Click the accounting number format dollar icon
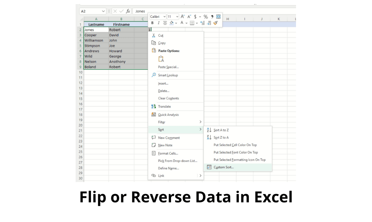Viewport: 372px width, 222px height. point(195,16)
